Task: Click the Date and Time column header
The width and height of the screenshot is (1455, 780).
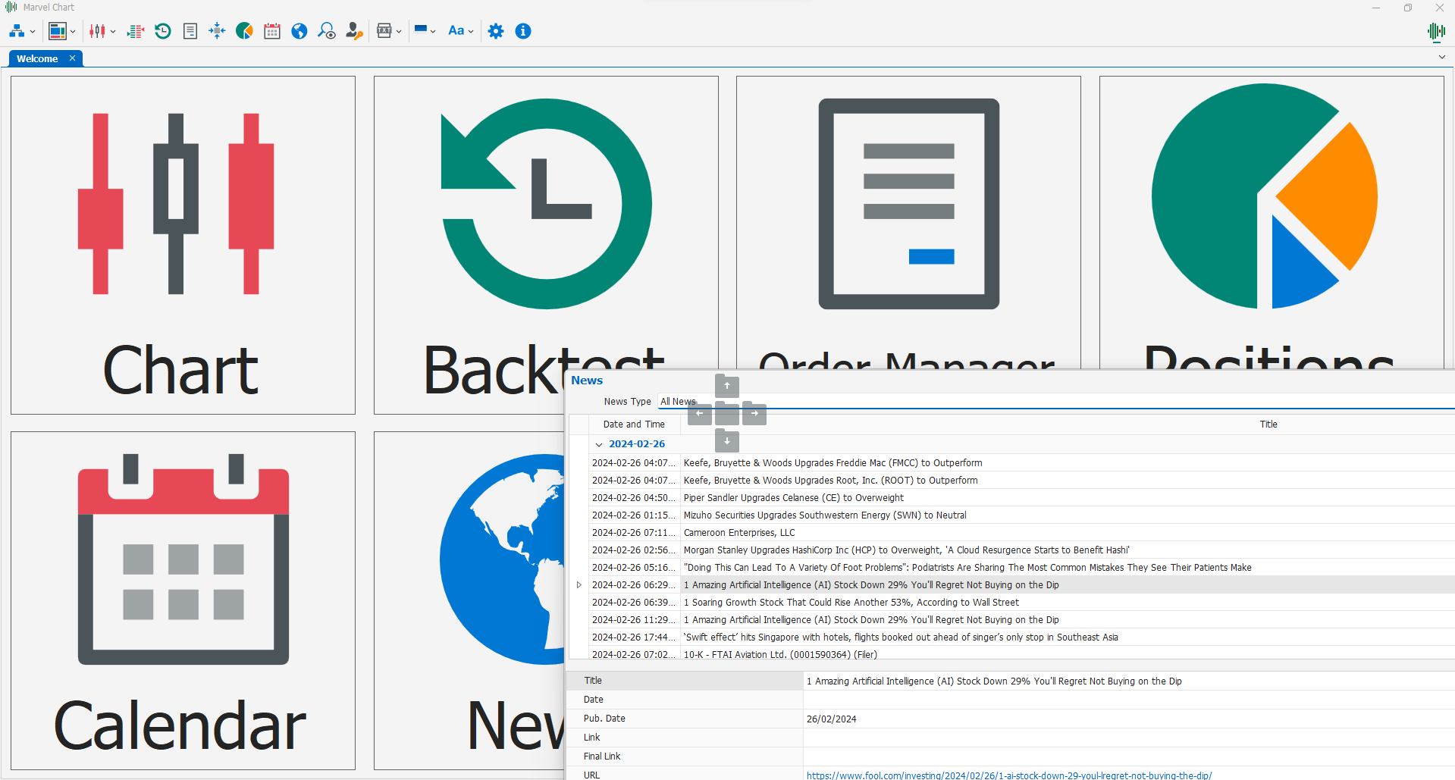Action: tap(634, 424)
